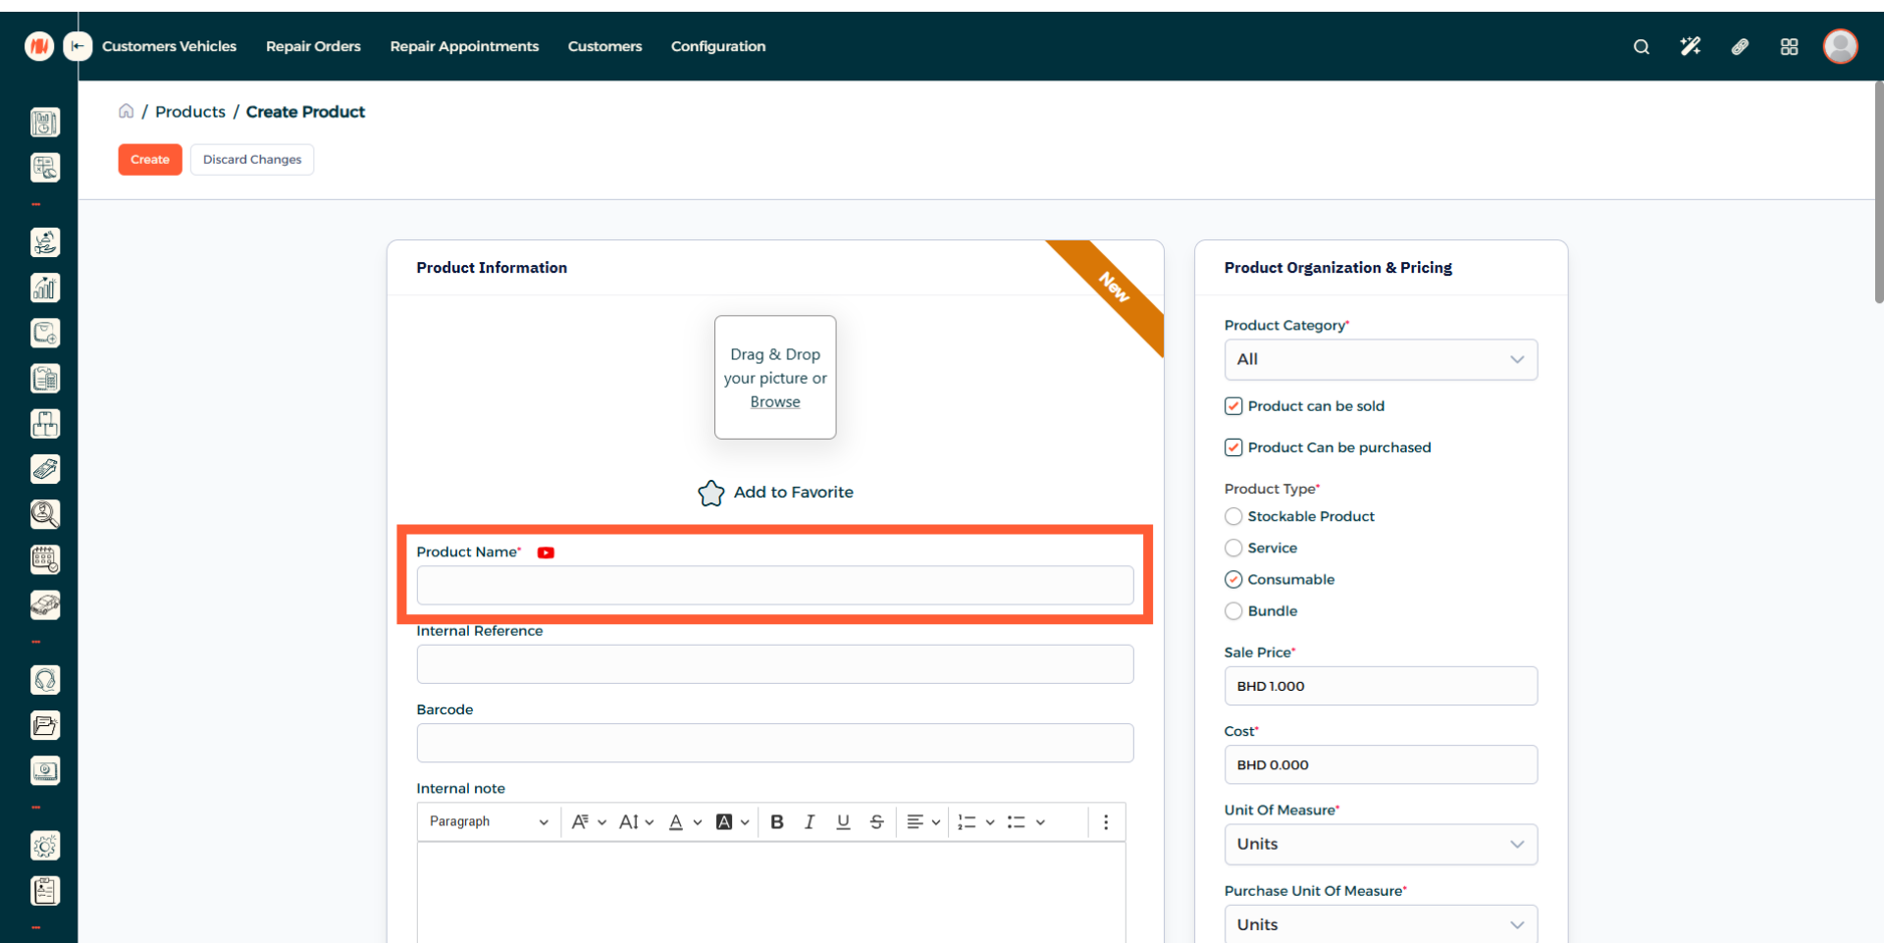Open the magic wand tool in header
The image size is (1884, 943).
click(1690, 47)
